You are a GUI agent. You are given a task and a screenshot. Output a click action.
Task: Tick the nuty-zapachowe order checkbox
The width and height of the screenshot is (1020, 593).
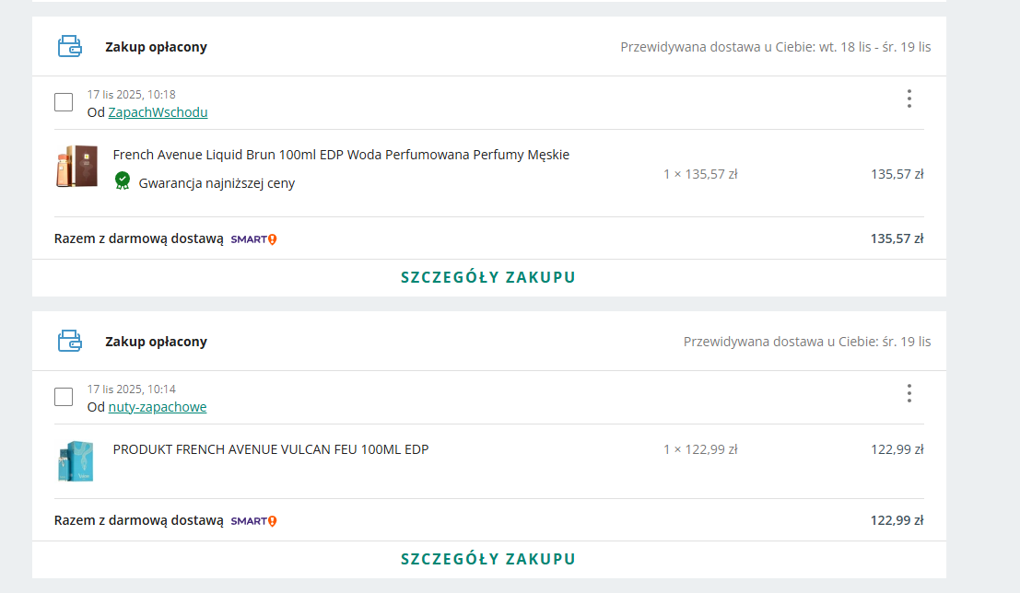point(64,397)
